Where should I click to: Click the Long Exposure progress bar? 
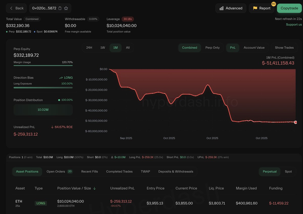[43, 88]
